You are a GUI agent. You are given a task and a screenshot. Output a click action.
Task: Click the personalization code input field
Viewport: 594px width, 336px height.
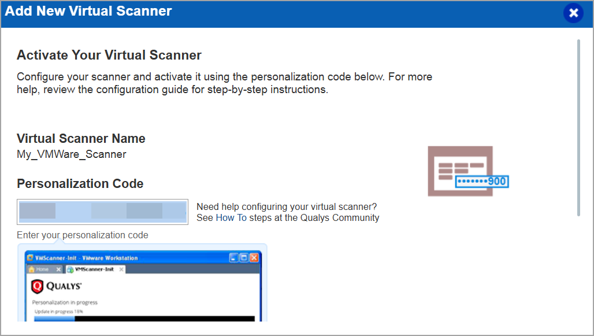point(102,212)
